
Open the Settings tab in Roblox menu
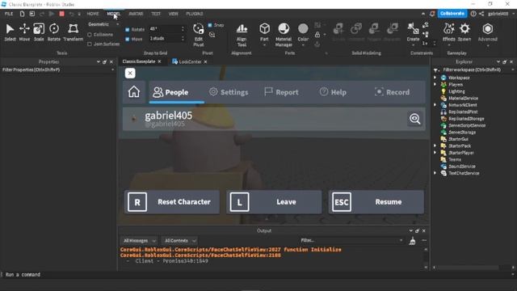coord(229,92)
